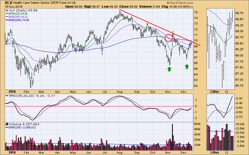Click the green line marker before EMA(20)
This screenshot has width=249, height=155.
click(x=7, y=14)
